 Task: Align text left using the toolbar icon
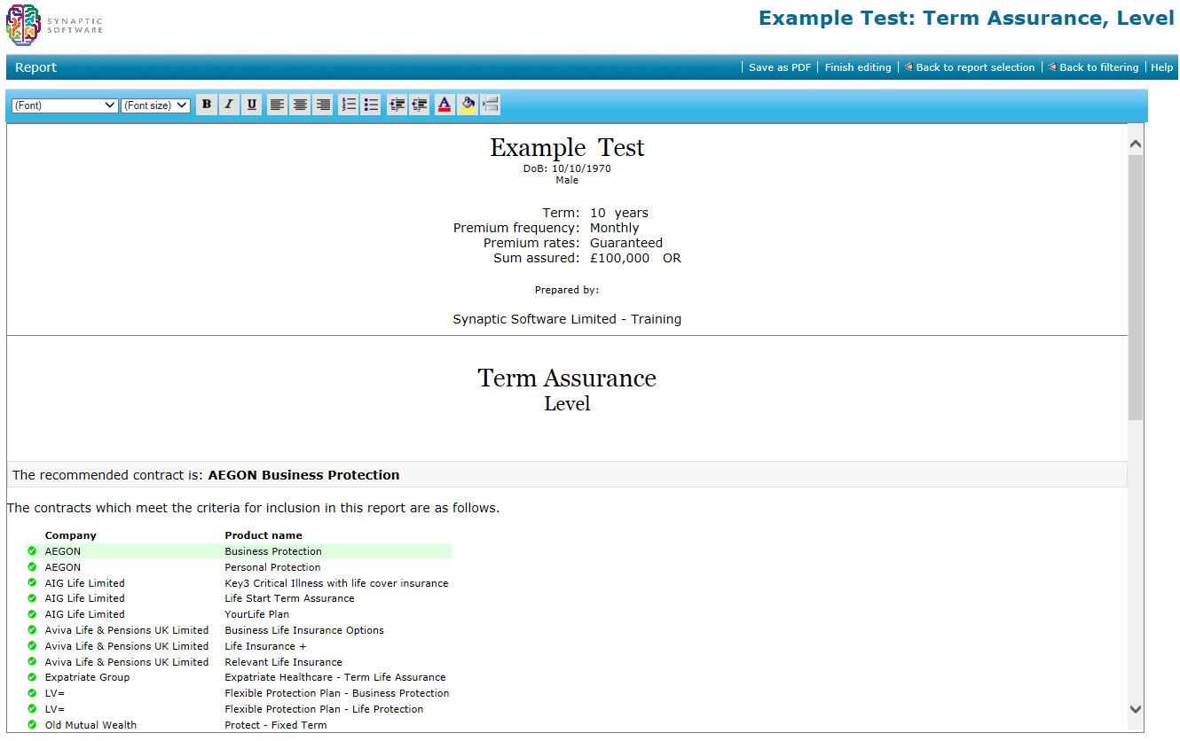(x=278, y=105)
